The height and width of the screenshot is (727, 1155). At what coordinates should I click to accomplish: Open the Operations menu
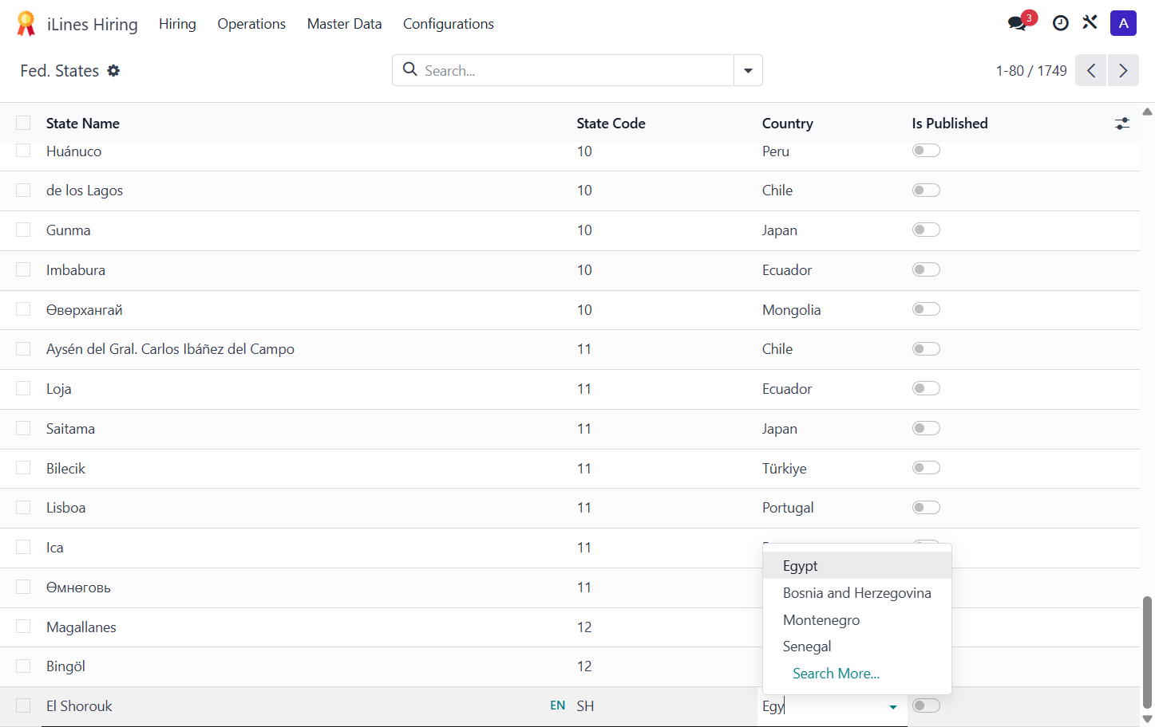251,24
